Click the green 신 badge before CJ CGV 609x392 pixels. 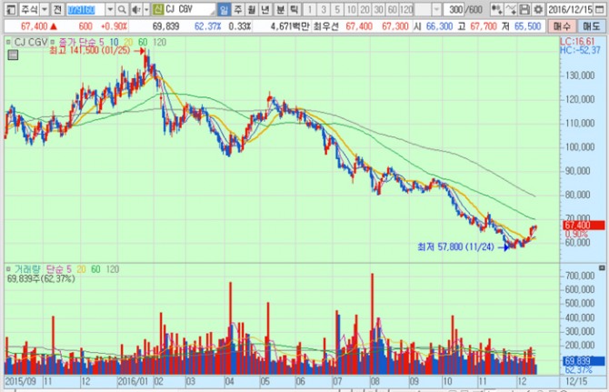(x=156, y=10)
